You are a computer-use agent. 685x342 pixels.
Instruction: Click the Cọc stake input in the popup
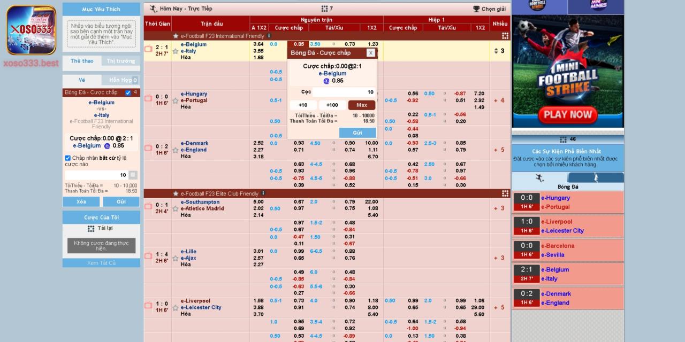click(x=344, y=92)
